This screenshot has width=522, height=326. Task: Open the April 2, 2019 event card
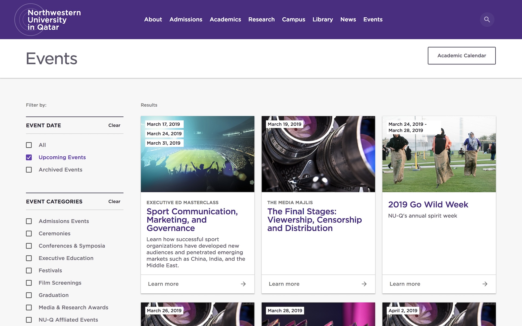click(x=439, y=314)
